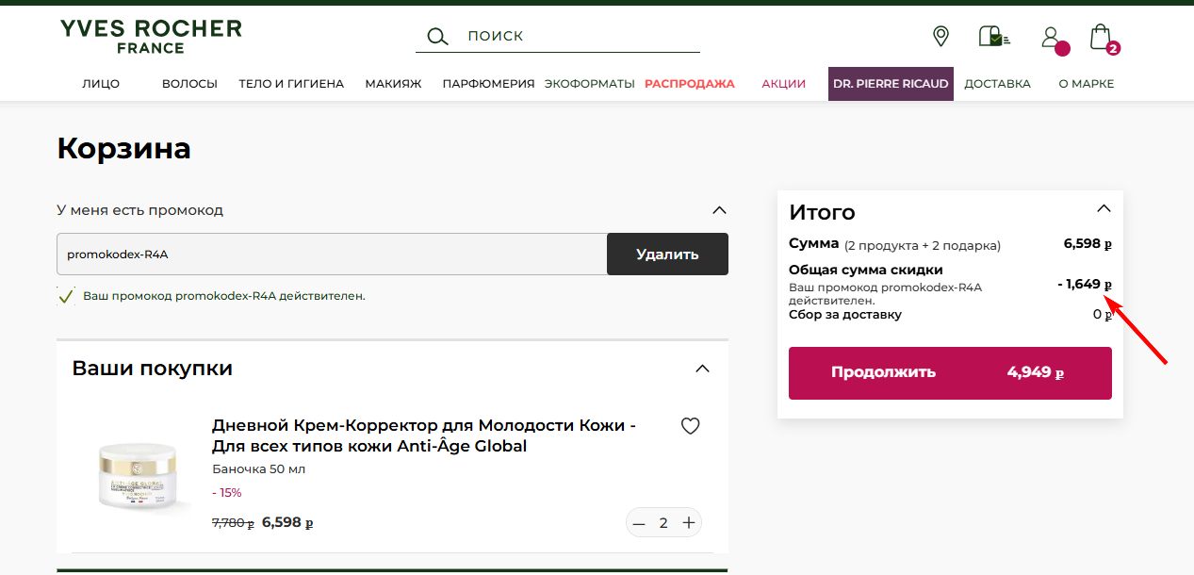Collapse the Ваши покупки section

pos(702,369)
